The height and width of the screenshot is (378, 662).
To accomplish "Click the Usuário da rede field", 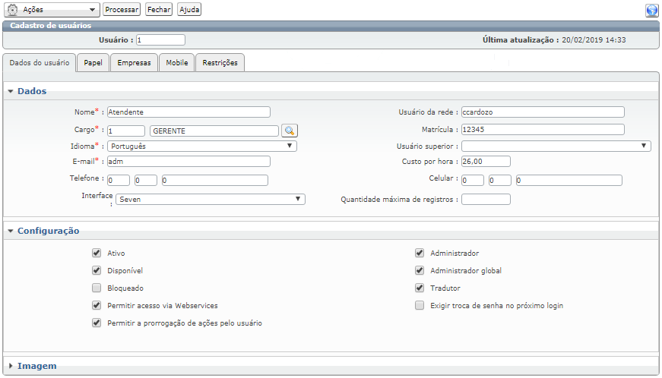I will tap(543, 112).
